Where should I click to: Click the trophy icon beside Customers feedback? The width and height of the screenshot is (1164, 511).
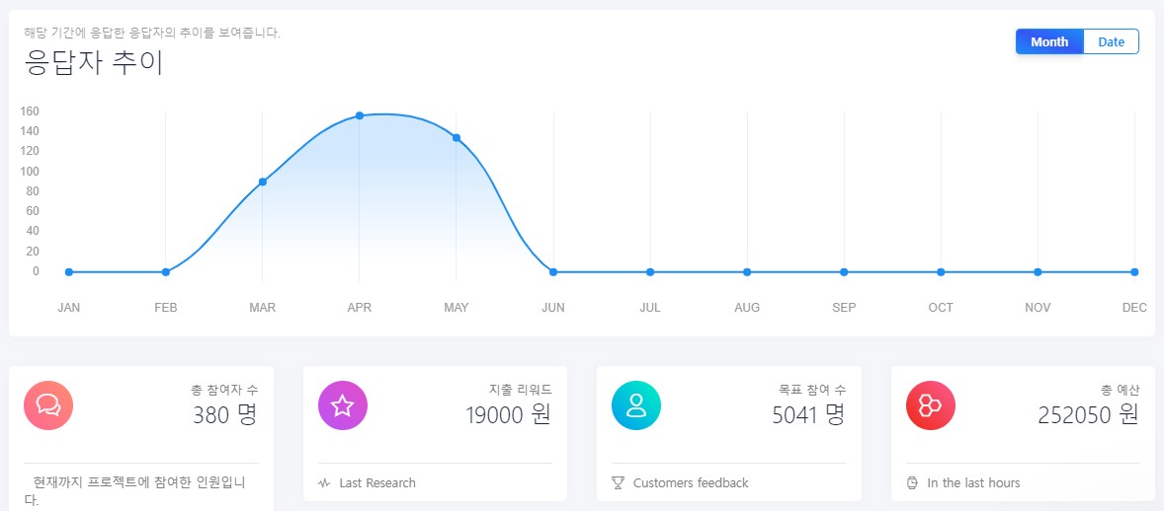618,482
